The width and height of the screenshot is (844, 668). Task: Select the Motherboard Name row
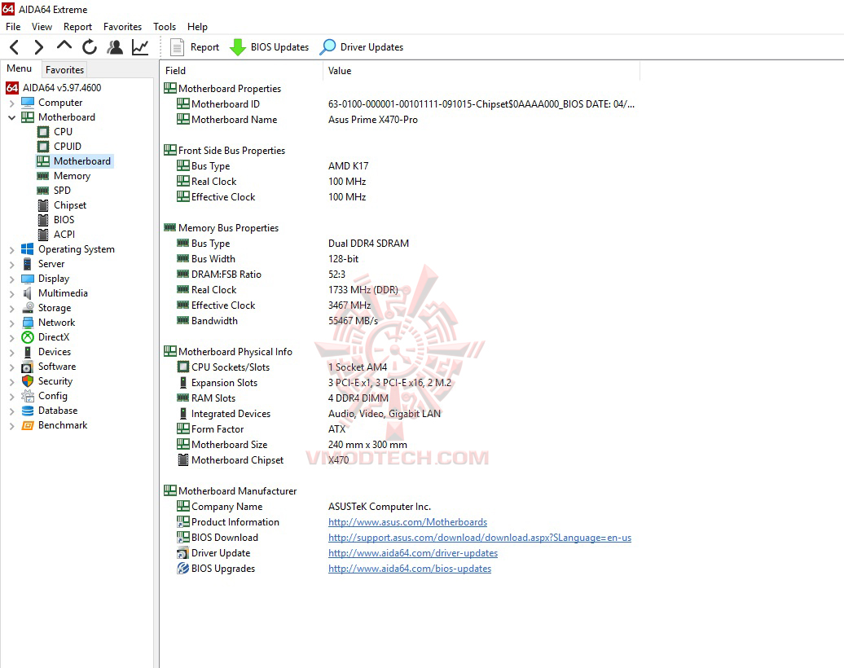tap(401, 120)
